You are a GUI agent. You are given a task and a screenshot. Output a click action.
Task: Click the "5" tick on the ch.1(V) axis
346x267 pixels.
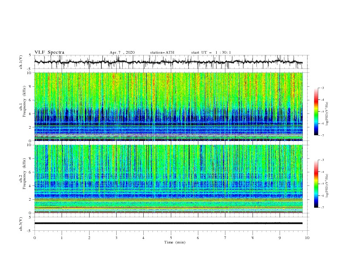(x=30, y=55)
